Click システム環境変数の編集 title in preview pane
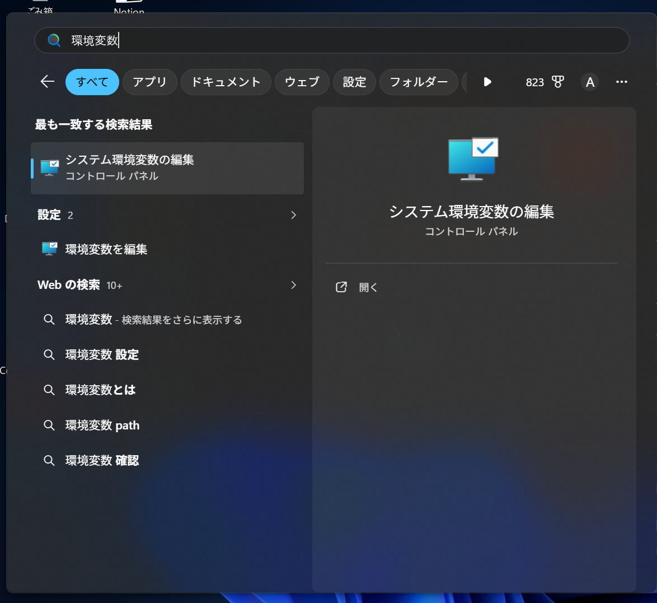 pyautogui.click(x=471, y=211)
